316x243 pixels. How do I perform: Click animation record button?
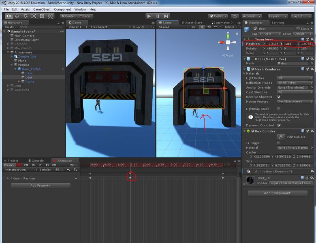[19, 165]
